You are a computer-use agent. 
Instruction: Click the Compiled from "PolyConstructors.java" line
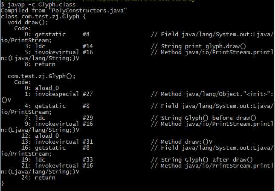[x=64, y=10]
